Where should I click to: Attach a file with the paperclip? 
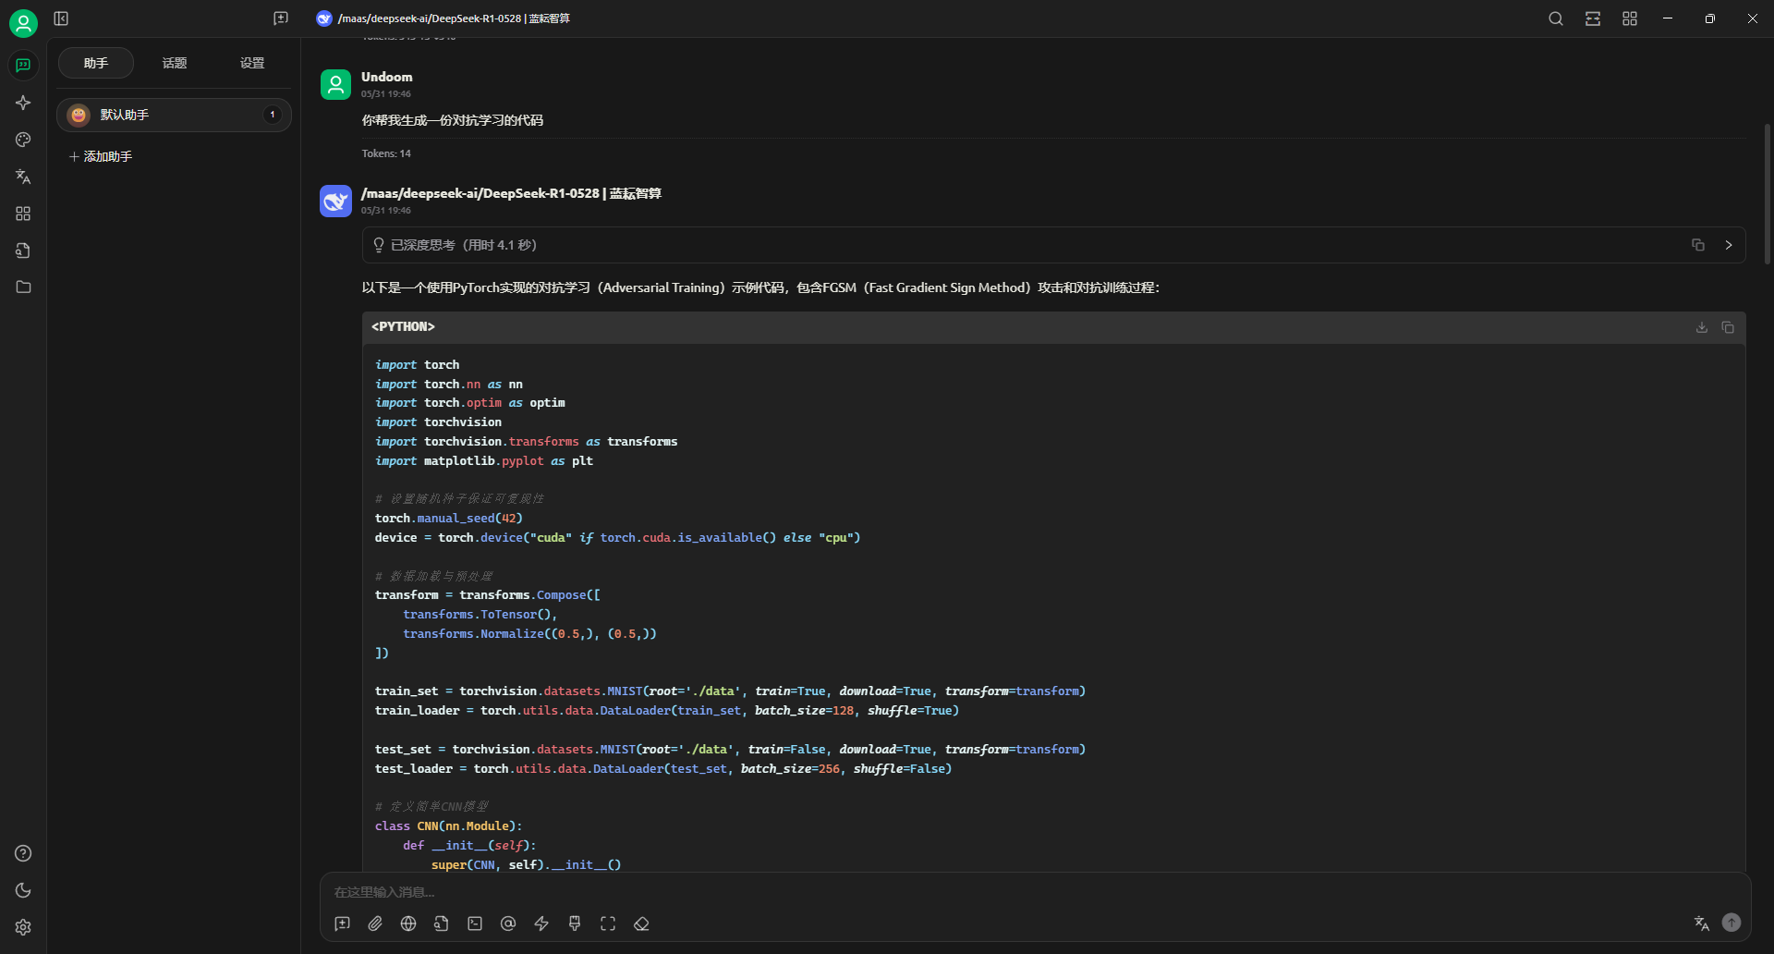(x=375, y=923)
